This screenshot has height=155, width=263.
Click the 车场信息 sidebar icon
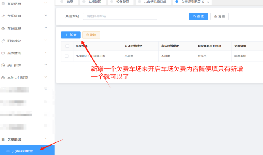pos(3,16)
